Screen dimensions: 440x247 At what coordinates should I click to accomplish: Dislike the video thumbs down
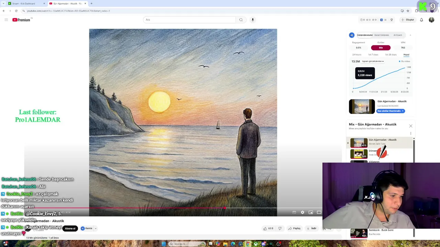pyautogui.click(x=280, y=228)
